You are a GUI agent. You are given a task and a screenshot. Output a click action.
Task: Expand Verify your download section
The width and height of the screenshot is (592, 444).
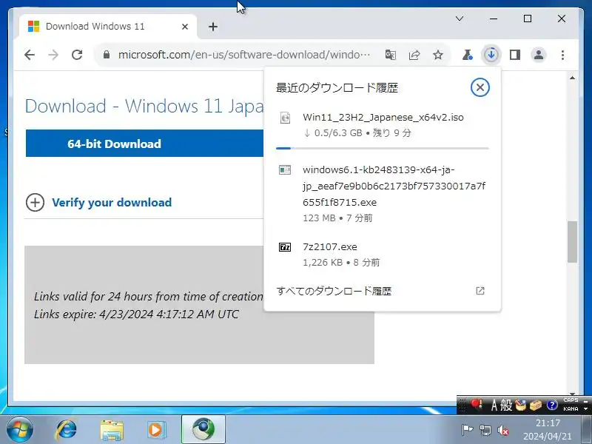(35, 202)
